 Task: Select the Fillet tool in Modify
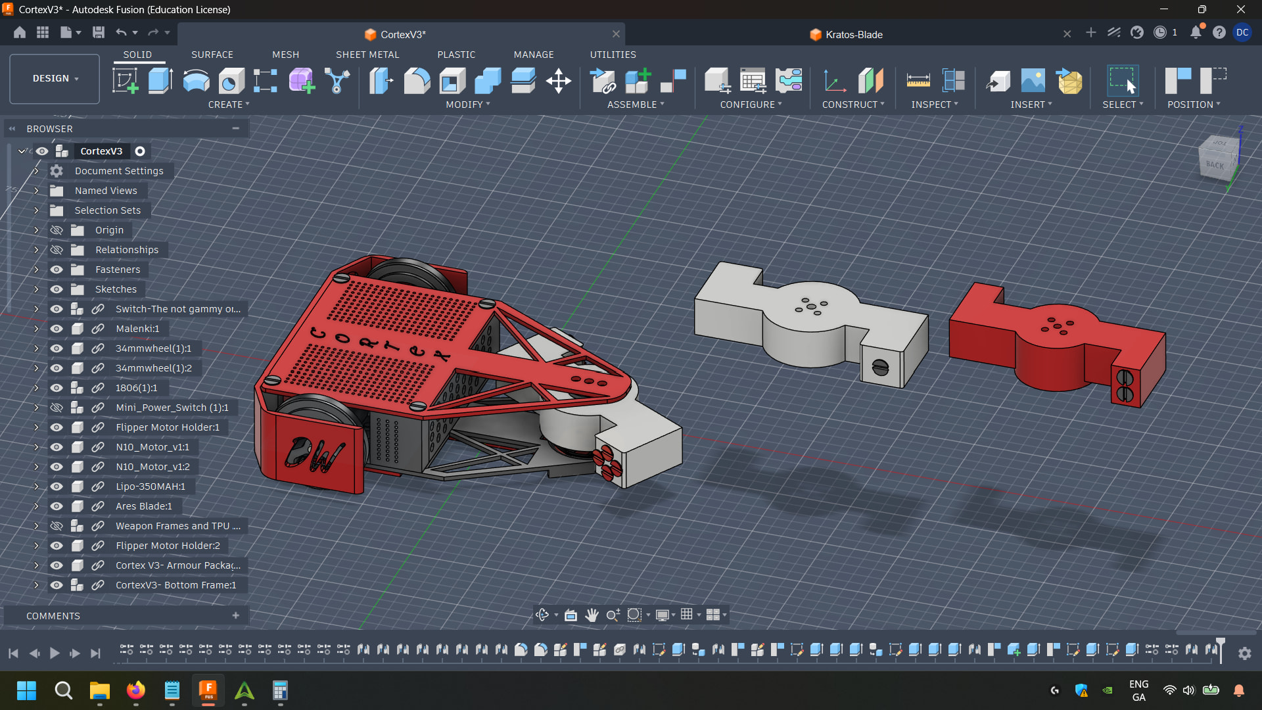tap(417, 82)
